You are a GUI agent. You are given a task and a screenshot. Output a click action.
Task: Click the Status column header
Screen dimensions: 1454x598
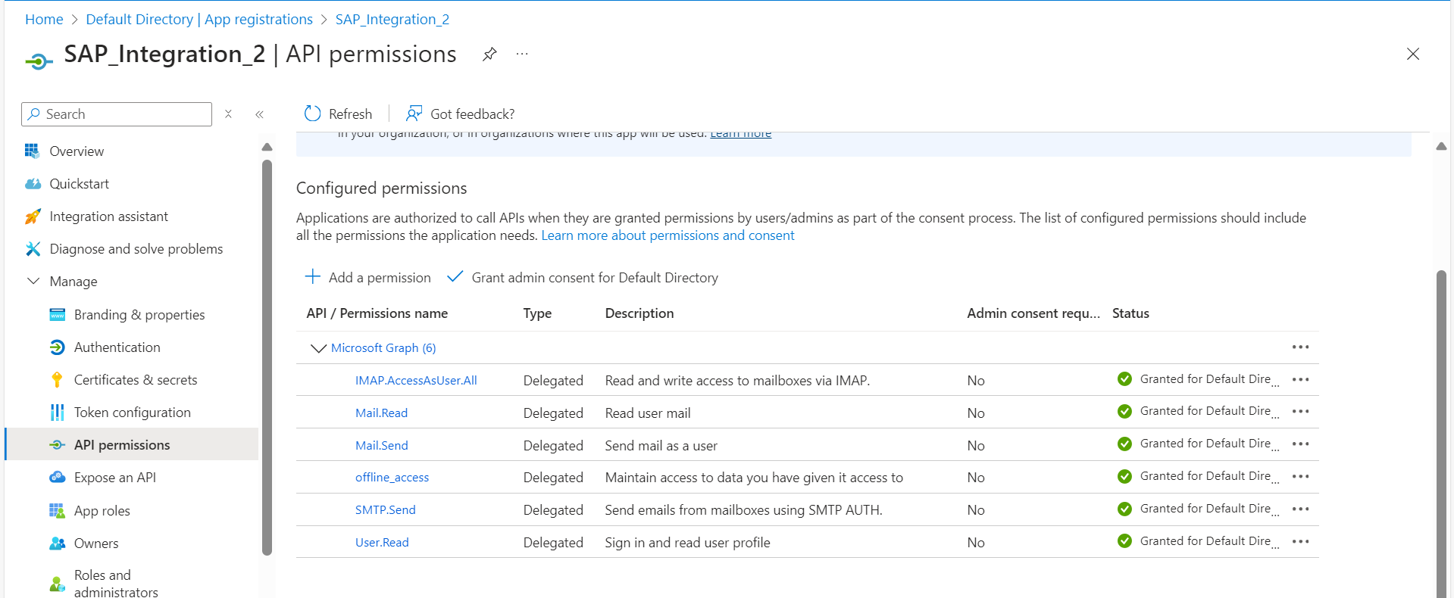1130,313
